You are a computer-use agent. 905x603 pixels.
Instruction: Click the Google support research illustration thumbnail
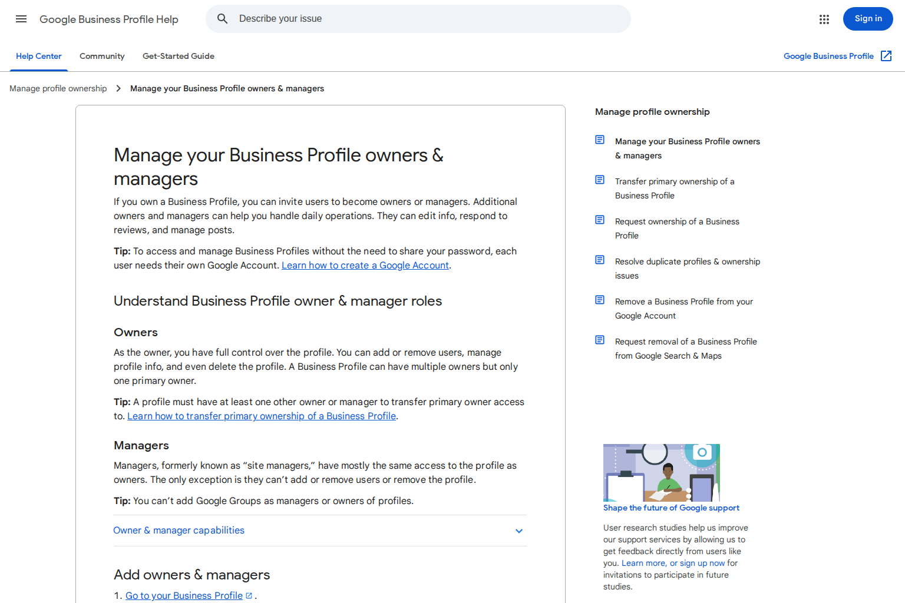(x=662, y=473)
